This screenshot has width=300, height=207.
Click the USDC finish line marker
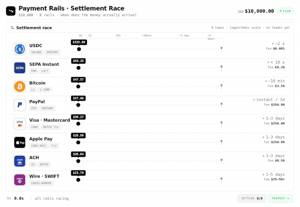coord(221,49)
